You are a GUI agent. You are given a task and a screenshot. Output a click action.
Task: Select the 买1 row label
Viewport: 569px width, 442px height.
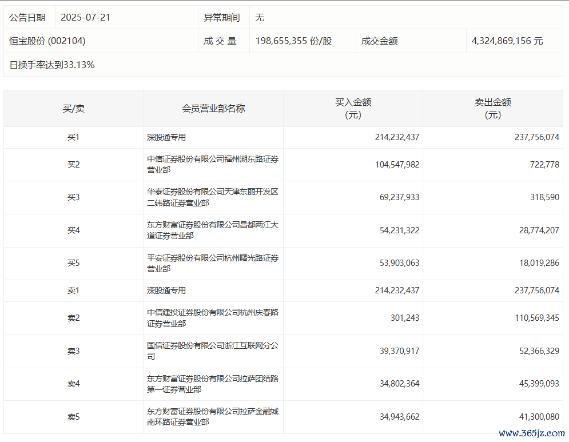tap(73, 137)
